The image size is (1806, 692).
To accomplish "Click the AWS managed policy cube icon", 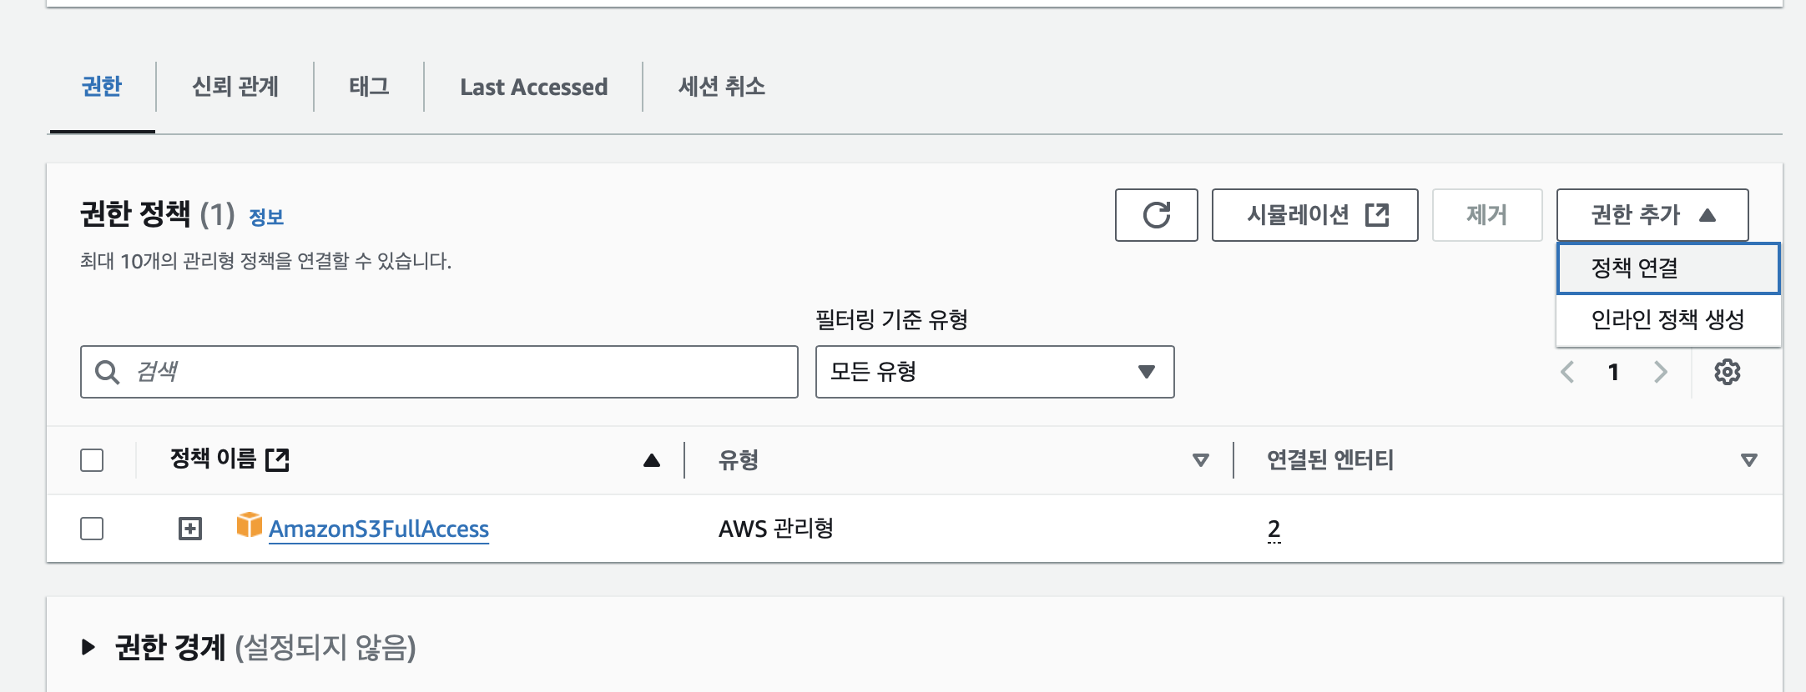I will 248,525.
